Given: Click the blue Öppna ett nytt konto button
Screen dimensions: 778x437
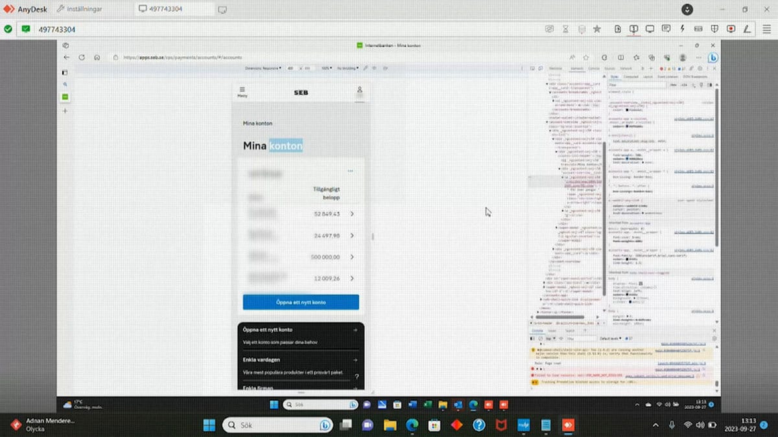Looking at the screenshot, I should pos(301,302).
